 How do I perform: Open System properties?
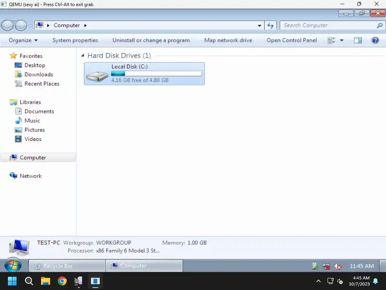(75, 40)
